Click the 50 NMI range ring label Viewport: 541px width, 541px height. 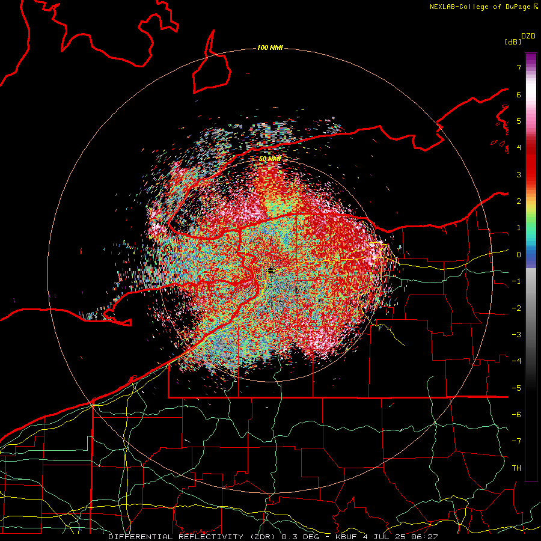tap(270, 159)
